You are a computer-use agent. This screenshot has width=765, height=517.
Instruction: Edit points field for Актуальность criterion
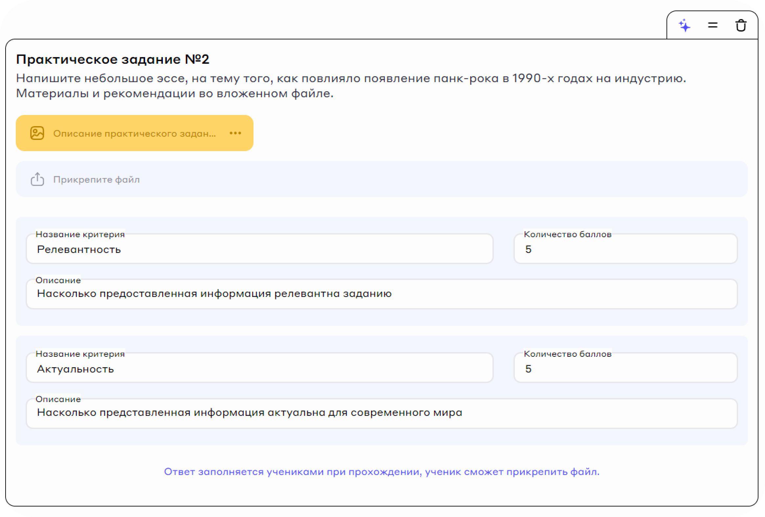tap(625, 369)
